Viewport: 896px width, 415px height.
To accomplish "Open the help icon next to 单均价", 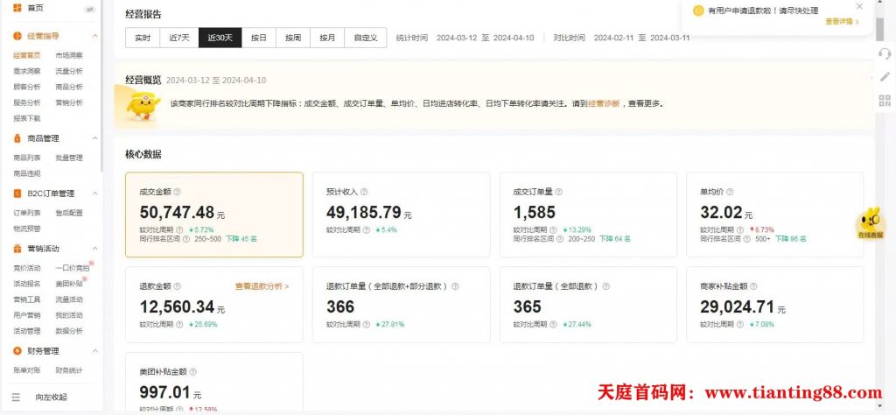I will pos(730,193).
